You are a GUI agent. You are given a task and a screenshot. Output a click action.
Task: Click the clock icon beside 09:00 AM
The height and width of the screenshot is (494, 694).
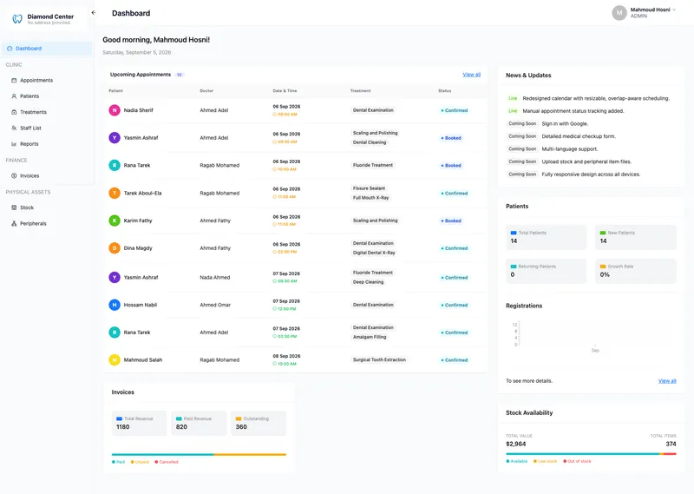point(274,115)
